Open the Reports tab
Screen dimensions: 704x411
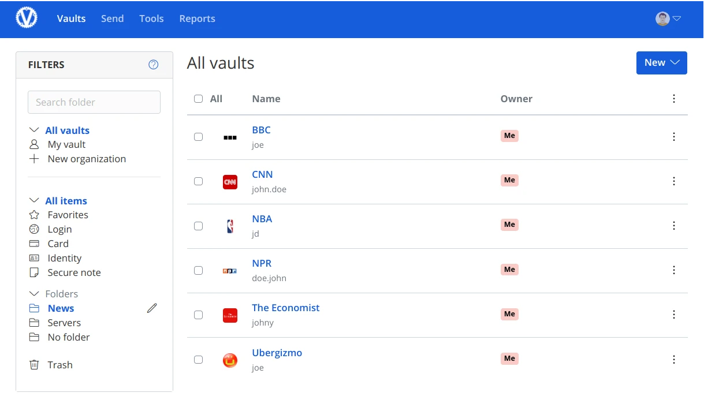[x=197, y=18]
